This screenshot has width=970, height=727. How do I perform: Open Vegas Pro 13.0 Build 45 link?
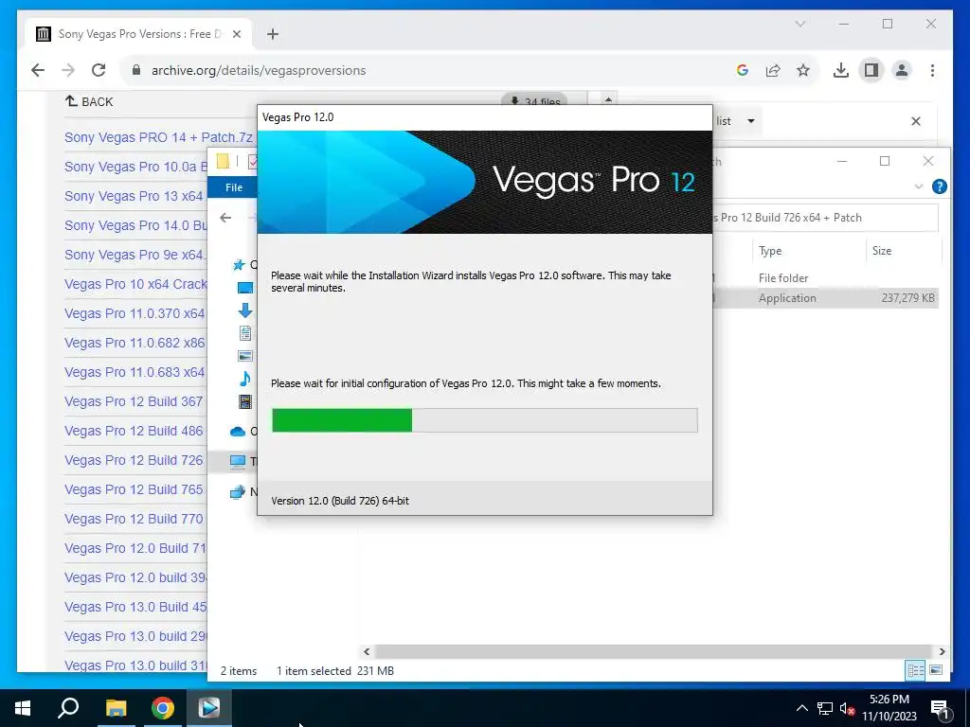click(135, 607)
